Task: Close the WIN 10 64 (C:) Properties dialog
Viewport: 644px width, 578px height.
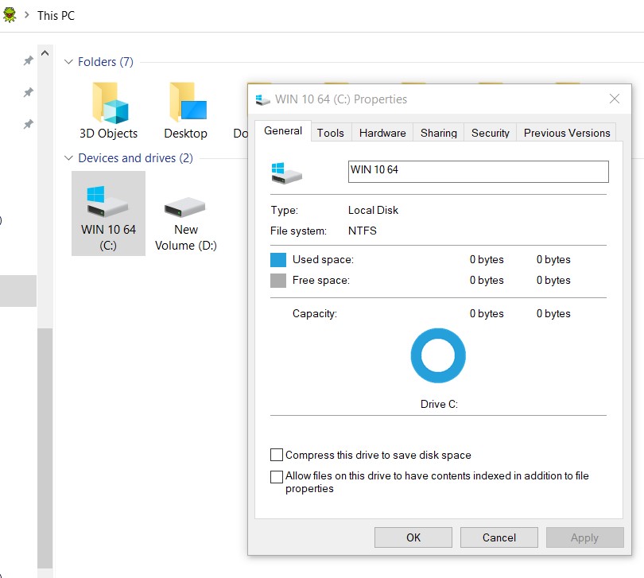Action: coord(615,99)
